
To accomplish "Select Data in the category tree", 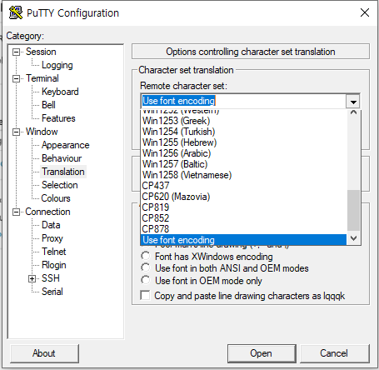I will click(x=51, y=225).
